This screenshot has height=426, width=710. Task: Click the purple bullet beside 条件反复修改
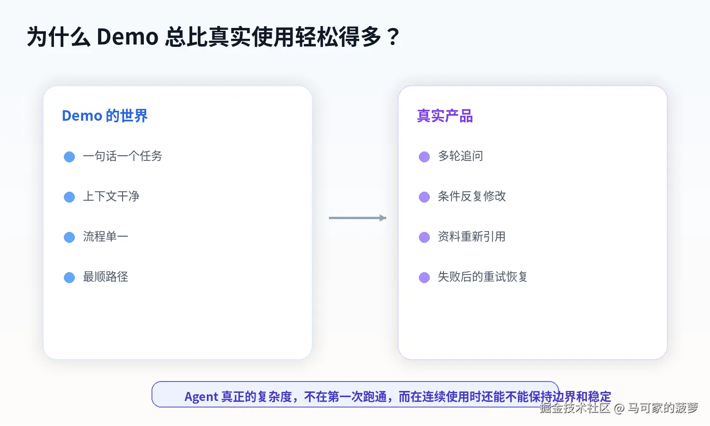424,197
